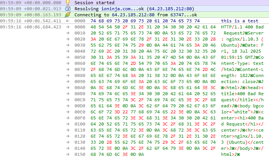The image size is (269, 157).
Task: Click hex byte 2F at start of offset 0070
Action: pos(93,69)
